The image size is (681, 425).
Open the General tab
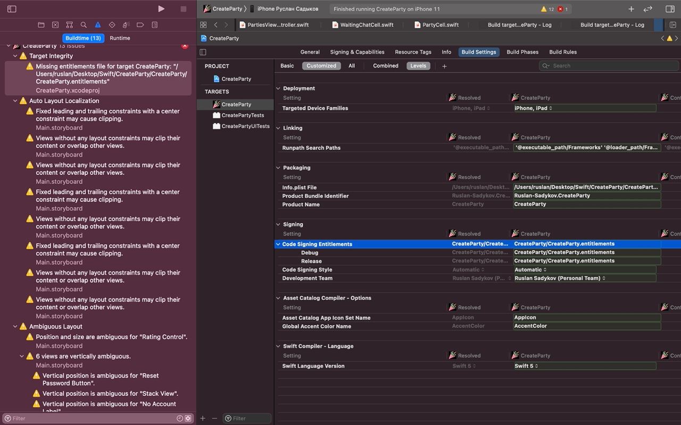(310, 52)
